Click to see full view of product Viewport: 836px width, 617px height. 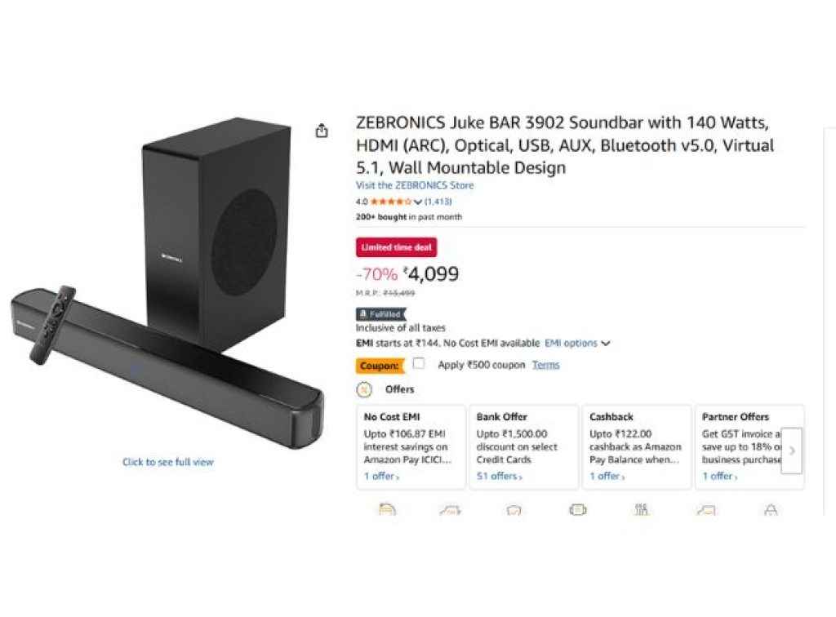click(167, 462)
